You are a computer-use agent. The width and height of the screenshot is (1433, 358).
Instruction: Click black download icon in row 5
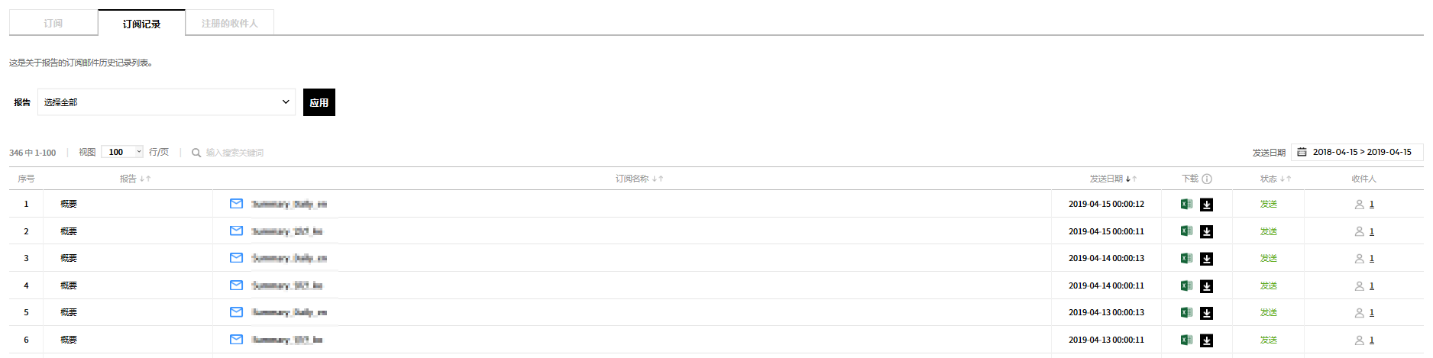tap(1207, 313)
